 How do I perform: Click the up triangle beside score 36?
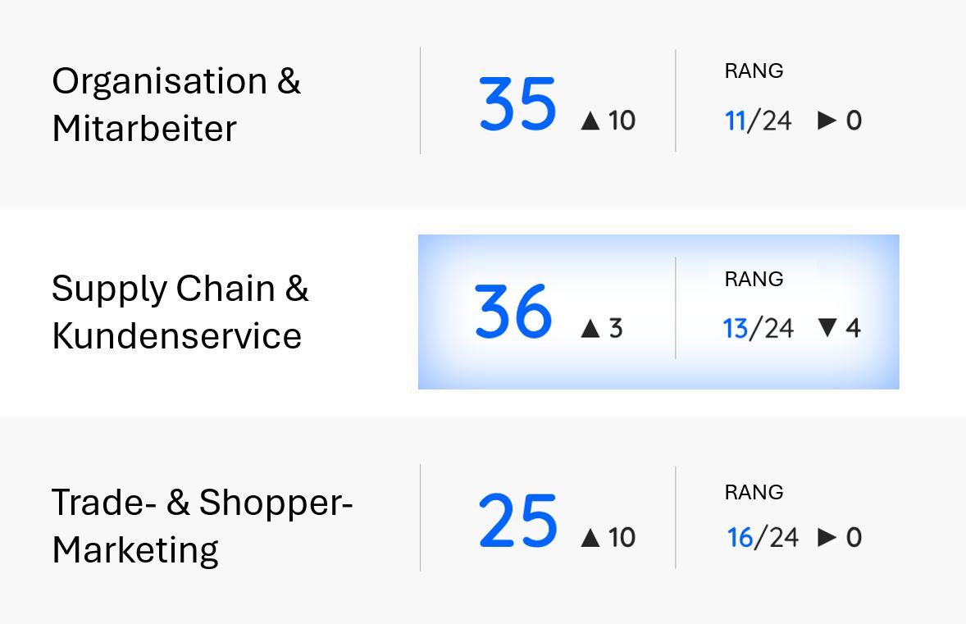(x=590, y=329)
